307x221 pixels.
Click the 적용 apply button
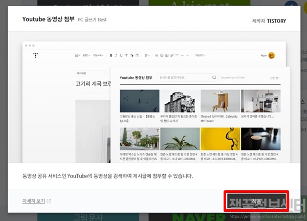pos(256,201)
